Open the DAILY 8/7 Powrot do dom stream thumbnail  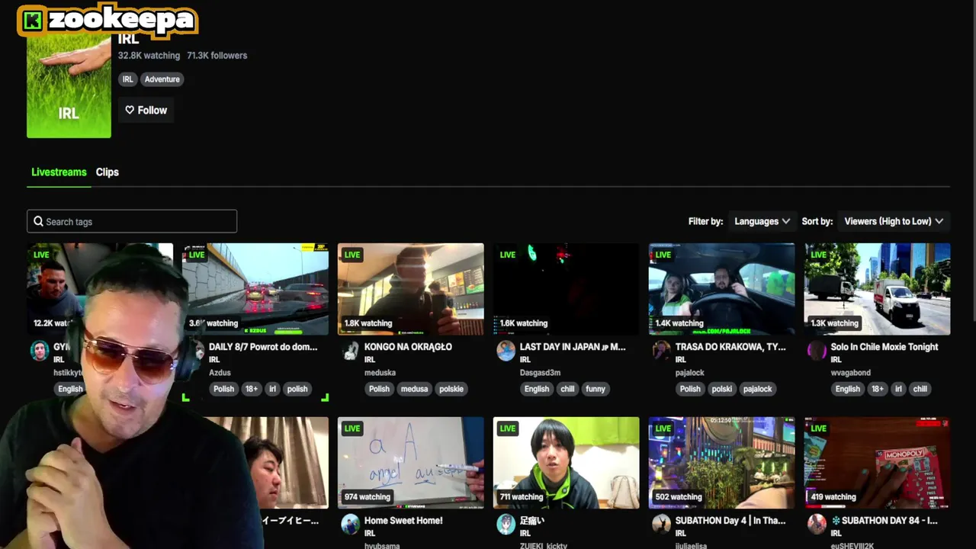255,289
